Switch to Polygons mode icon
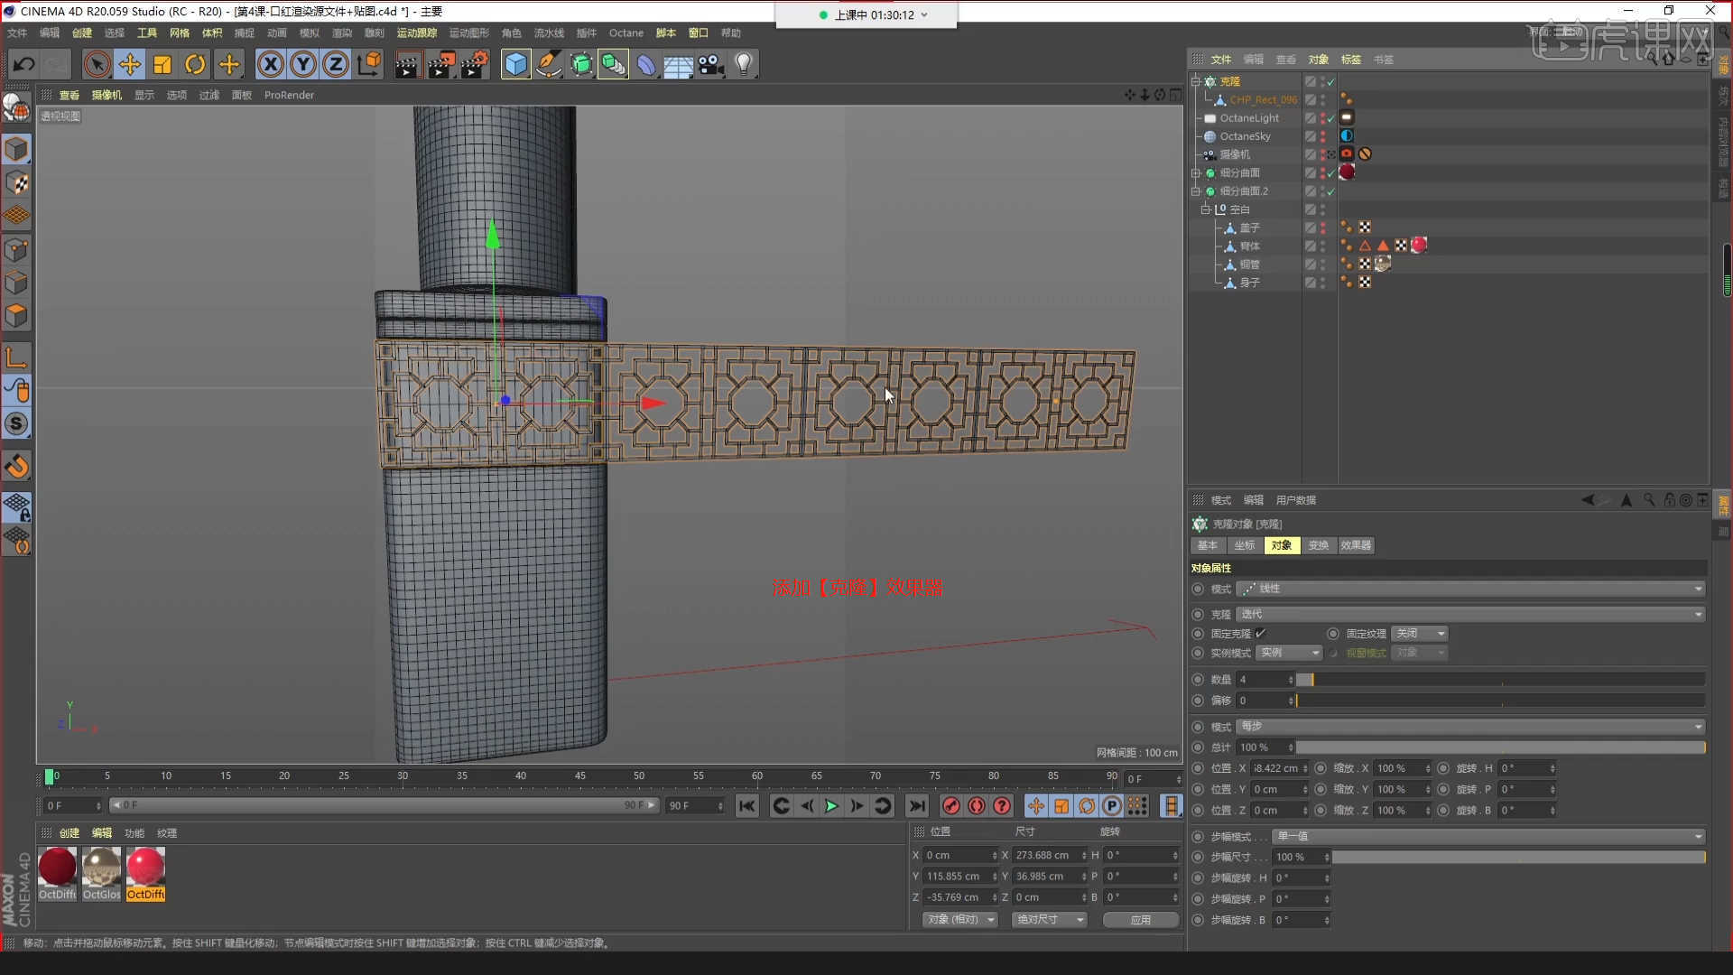The height and width of the screenshot is (975, 1733). coord(16,316)
